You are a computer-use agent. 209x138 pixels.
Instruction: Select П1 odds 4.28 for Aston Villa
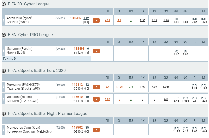(x=107, y=20)
